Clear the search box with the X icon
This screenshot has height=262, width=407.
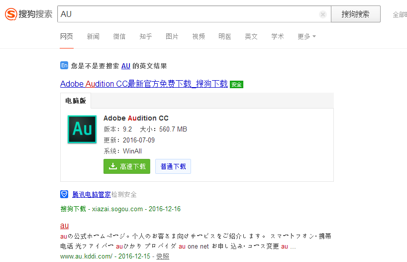click(x=323, y=14)
